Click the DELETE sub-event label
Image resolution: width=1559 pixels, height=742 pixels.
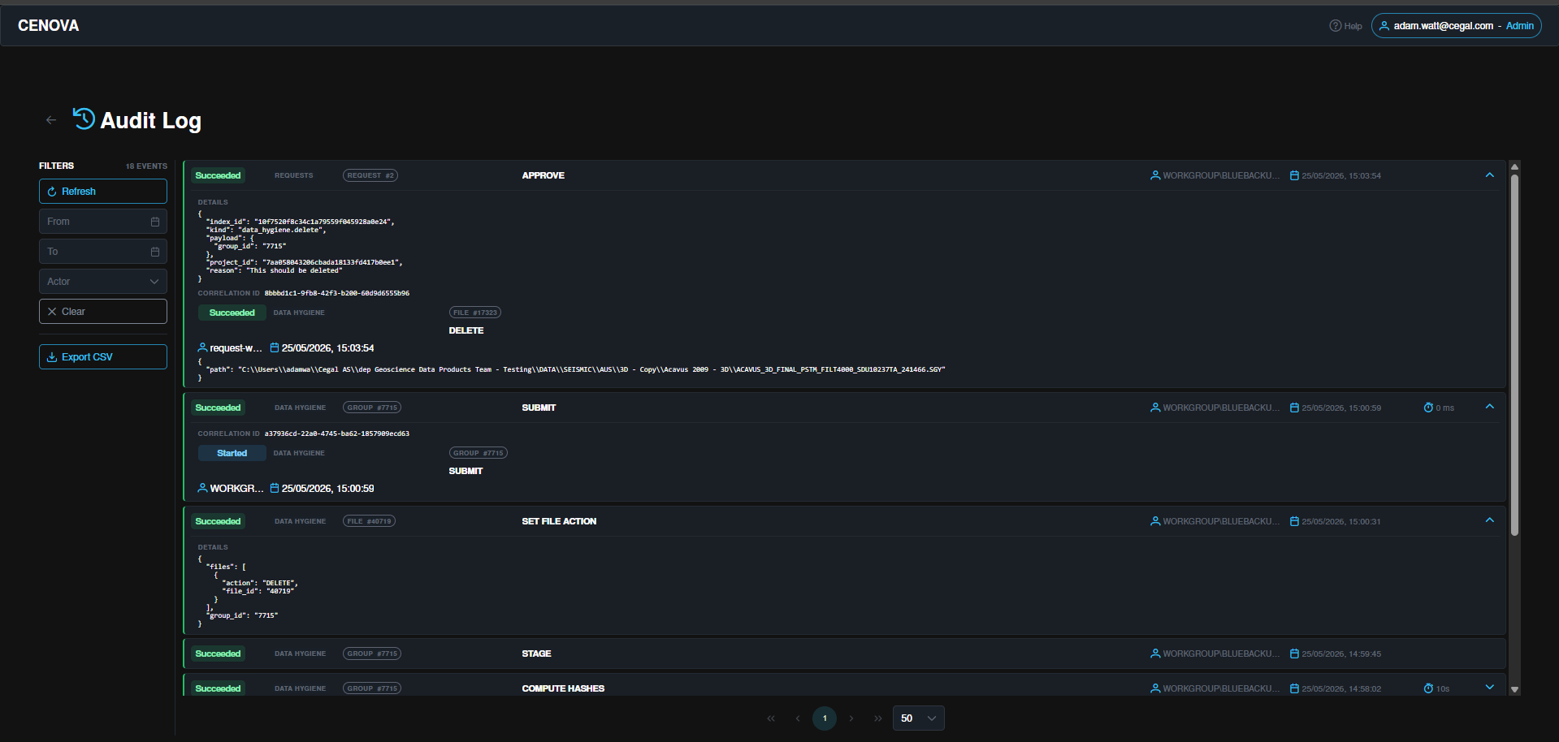[x=466, y=330]
